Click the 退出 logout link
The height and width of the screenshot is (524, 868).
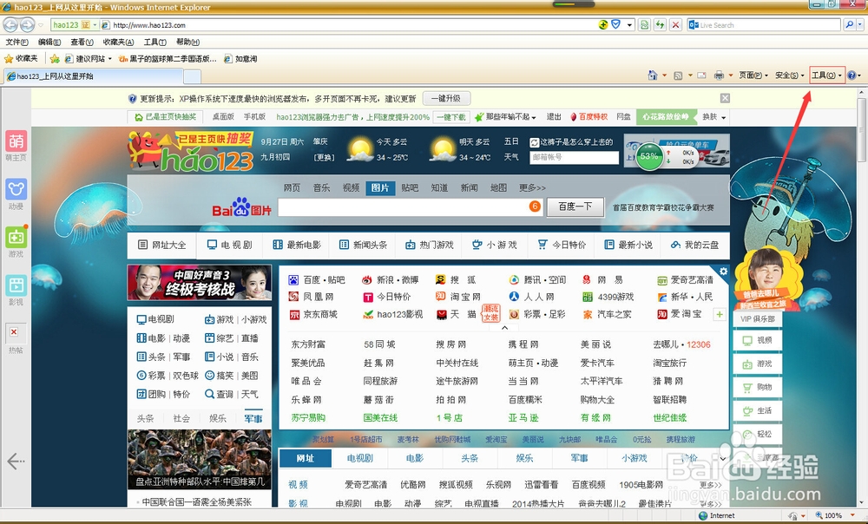tap(554, 117)
